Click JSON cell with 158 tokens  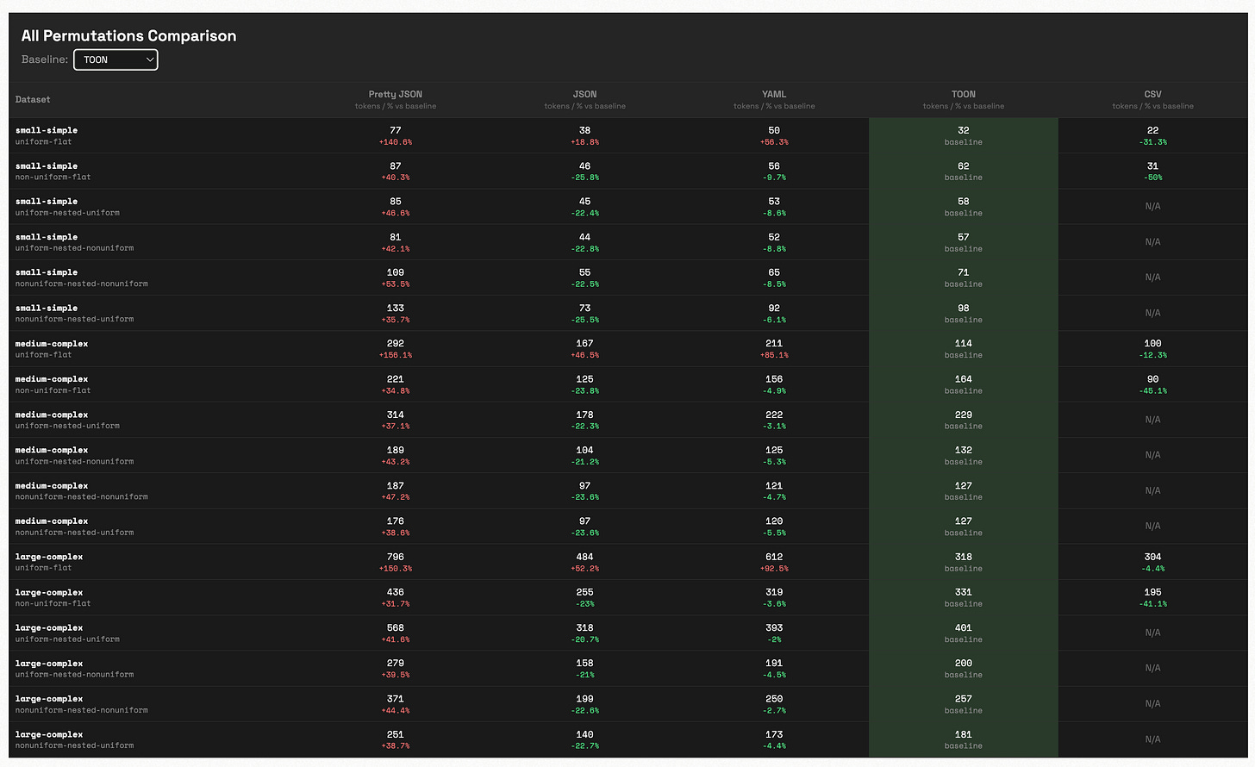coord(585,669)
